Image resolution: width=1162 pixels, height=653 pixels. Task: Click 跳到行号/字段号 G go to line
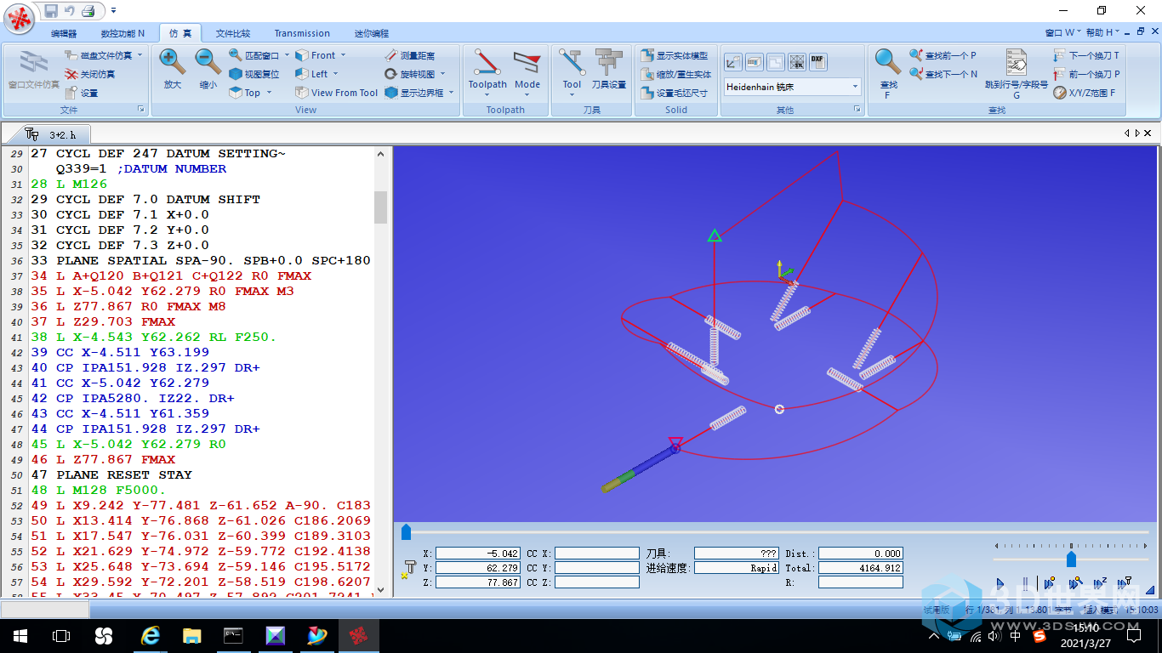1017,72
